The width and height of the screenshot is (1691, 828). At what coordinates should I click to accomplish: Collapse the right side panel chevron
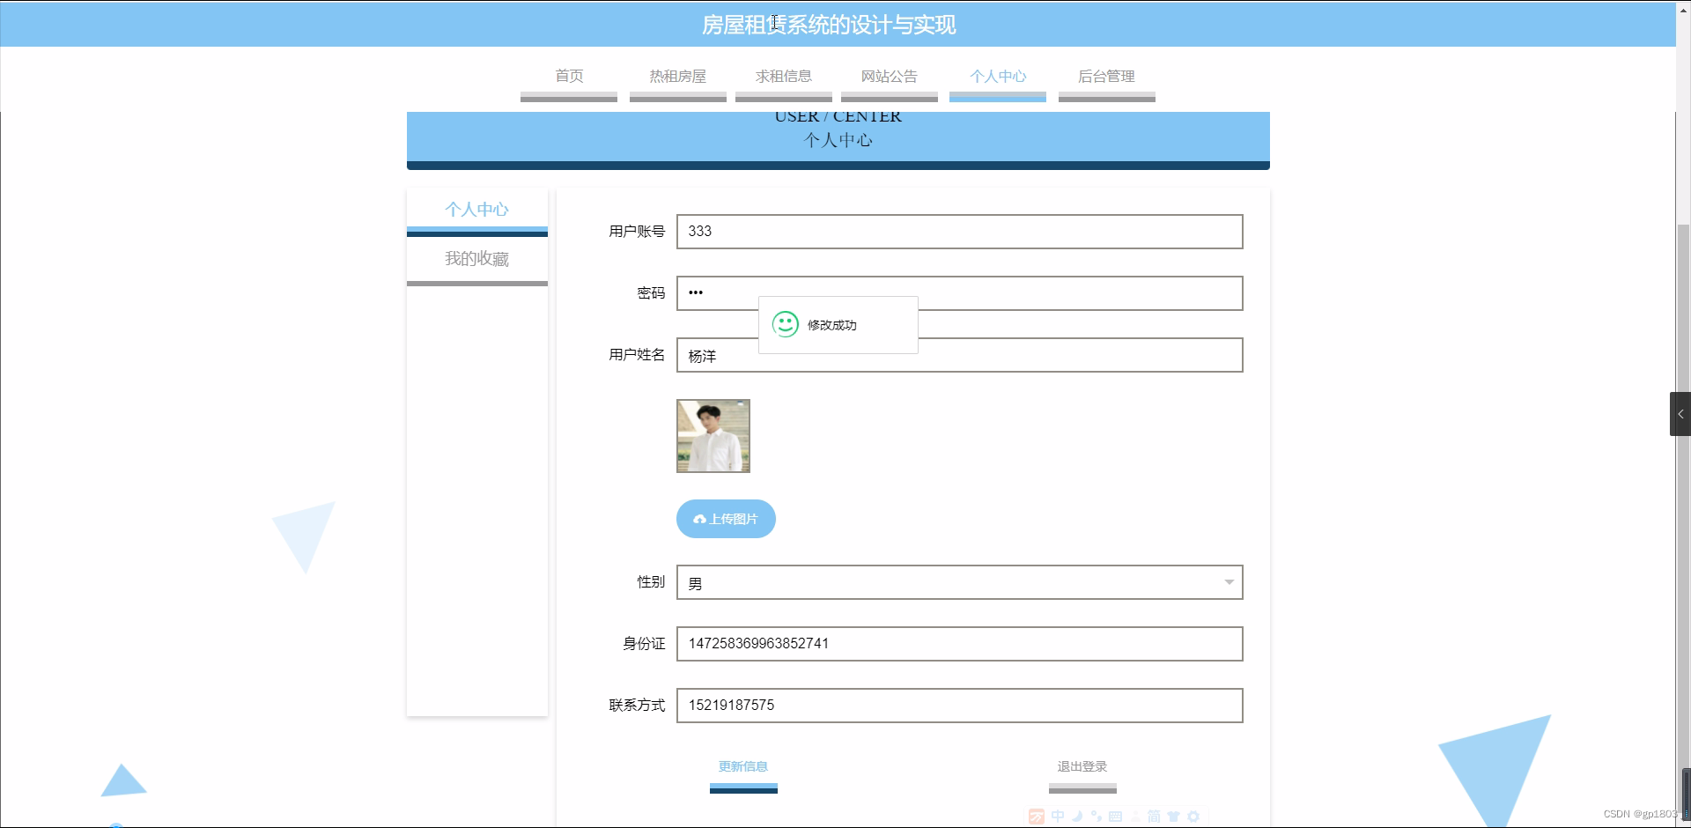1680,413
